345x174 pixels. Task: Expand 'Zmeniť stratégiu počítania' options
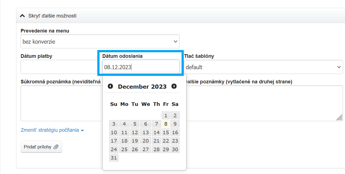tap(52, 130)
